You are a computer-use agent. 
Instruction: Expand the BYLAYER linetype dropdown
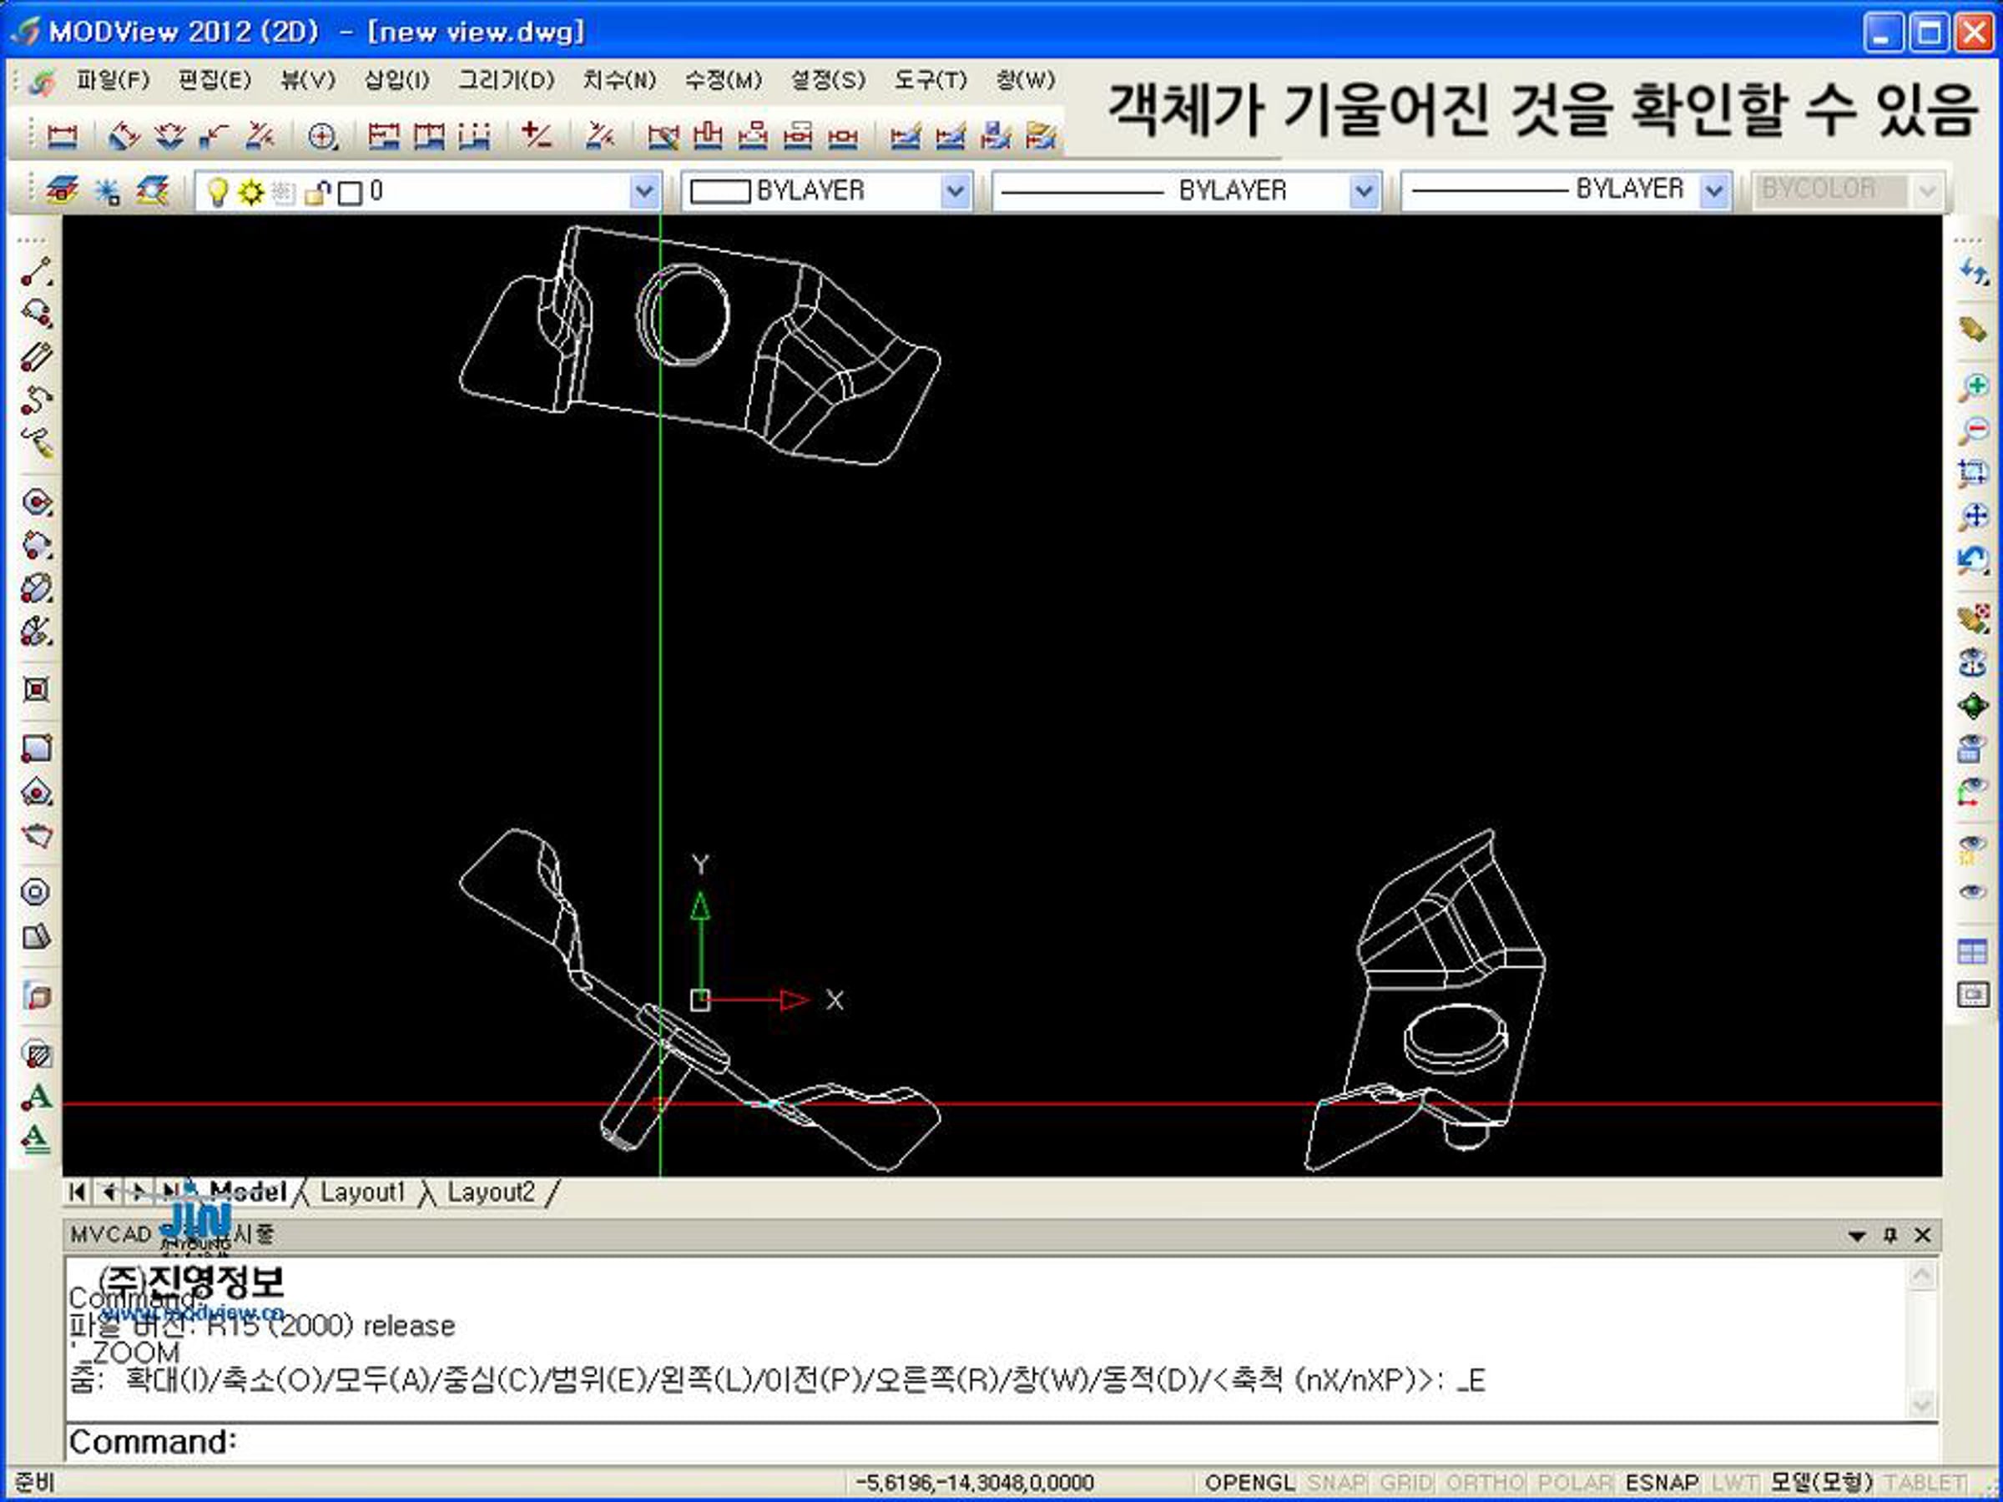click(x=1363, y=191)
